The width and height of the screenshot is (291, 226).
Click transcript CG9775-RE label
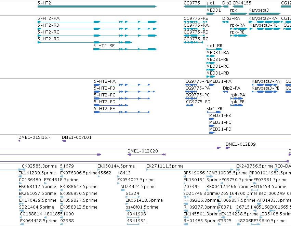click(196, 18)
